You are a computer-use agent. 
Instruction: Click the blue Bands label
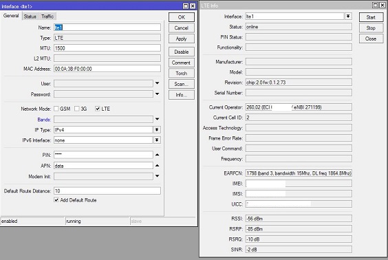point(44,120)
